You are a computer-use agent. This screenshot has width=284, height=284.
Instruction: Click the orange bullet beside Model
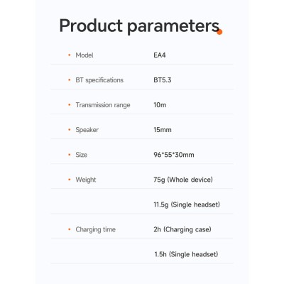coord(70,55)
